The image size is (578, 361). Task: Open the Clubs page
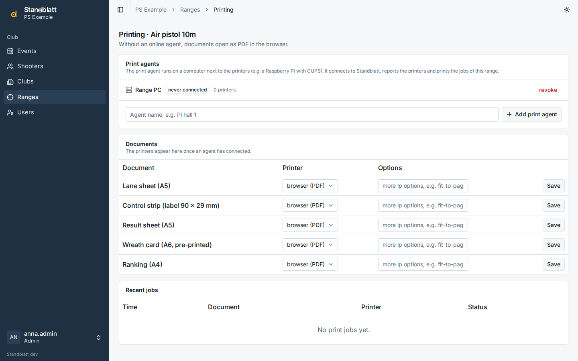pos(55,82)
